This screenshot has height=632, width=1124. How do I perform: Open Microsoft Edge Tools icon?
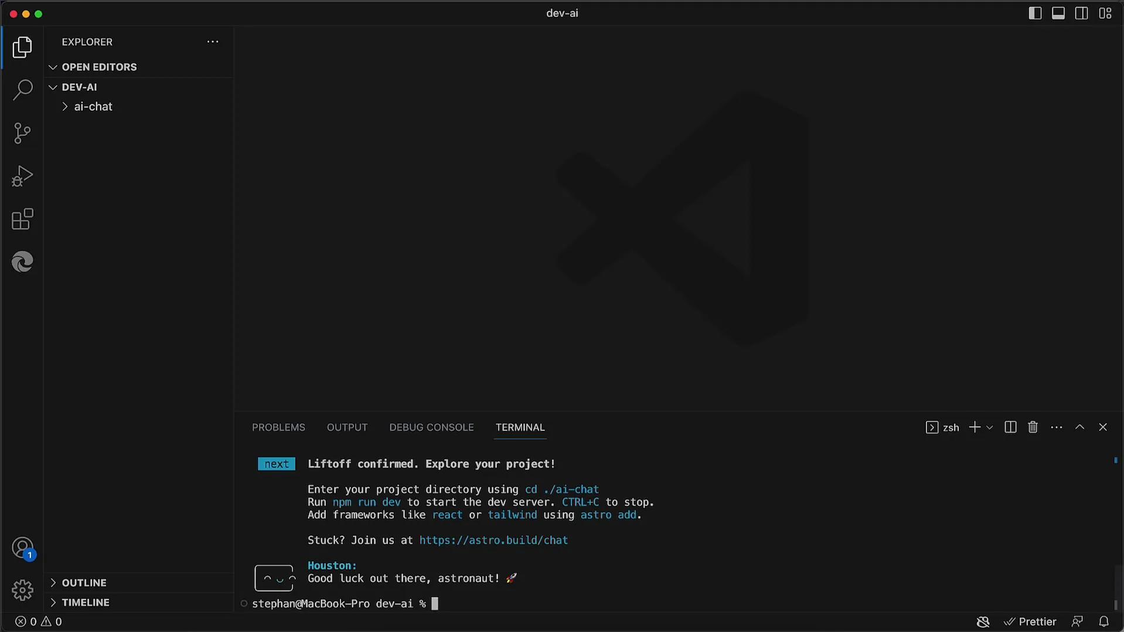22,261
